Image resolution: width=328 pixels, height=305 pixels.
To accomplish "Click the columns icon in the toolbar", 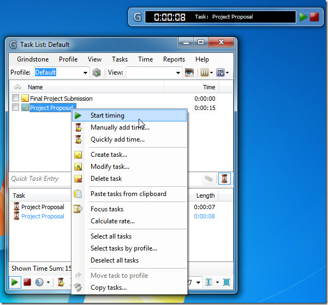I will click(204, 72).
